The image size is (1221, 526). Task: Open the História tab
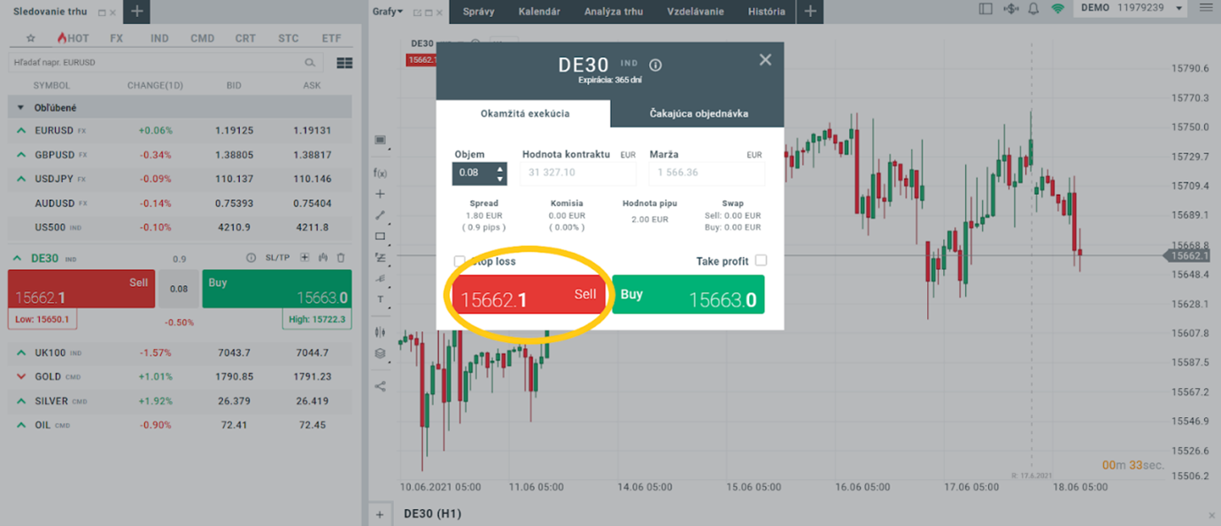(766, 12)
